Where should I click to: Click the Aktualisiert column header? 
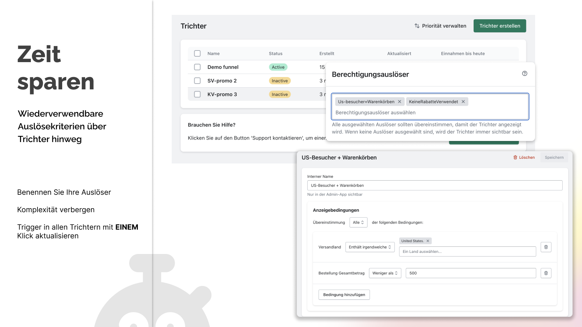click(x=399, y=53)
